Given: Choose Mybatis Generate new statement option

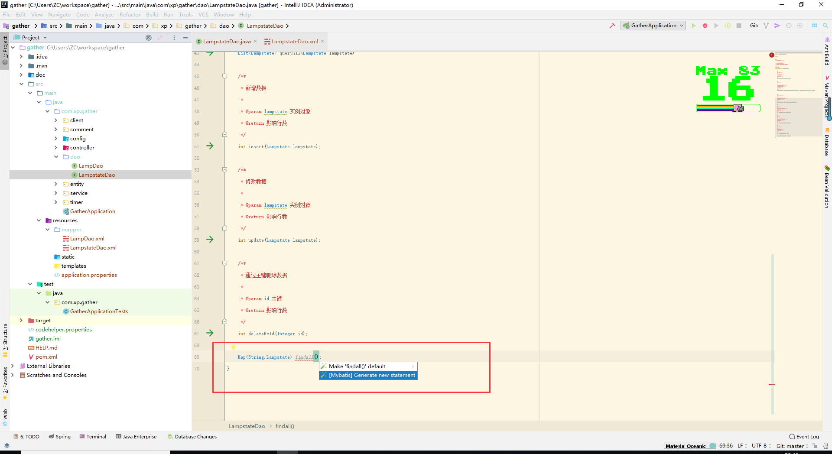Looking at the screenshot, I should (x=368, y=375).
